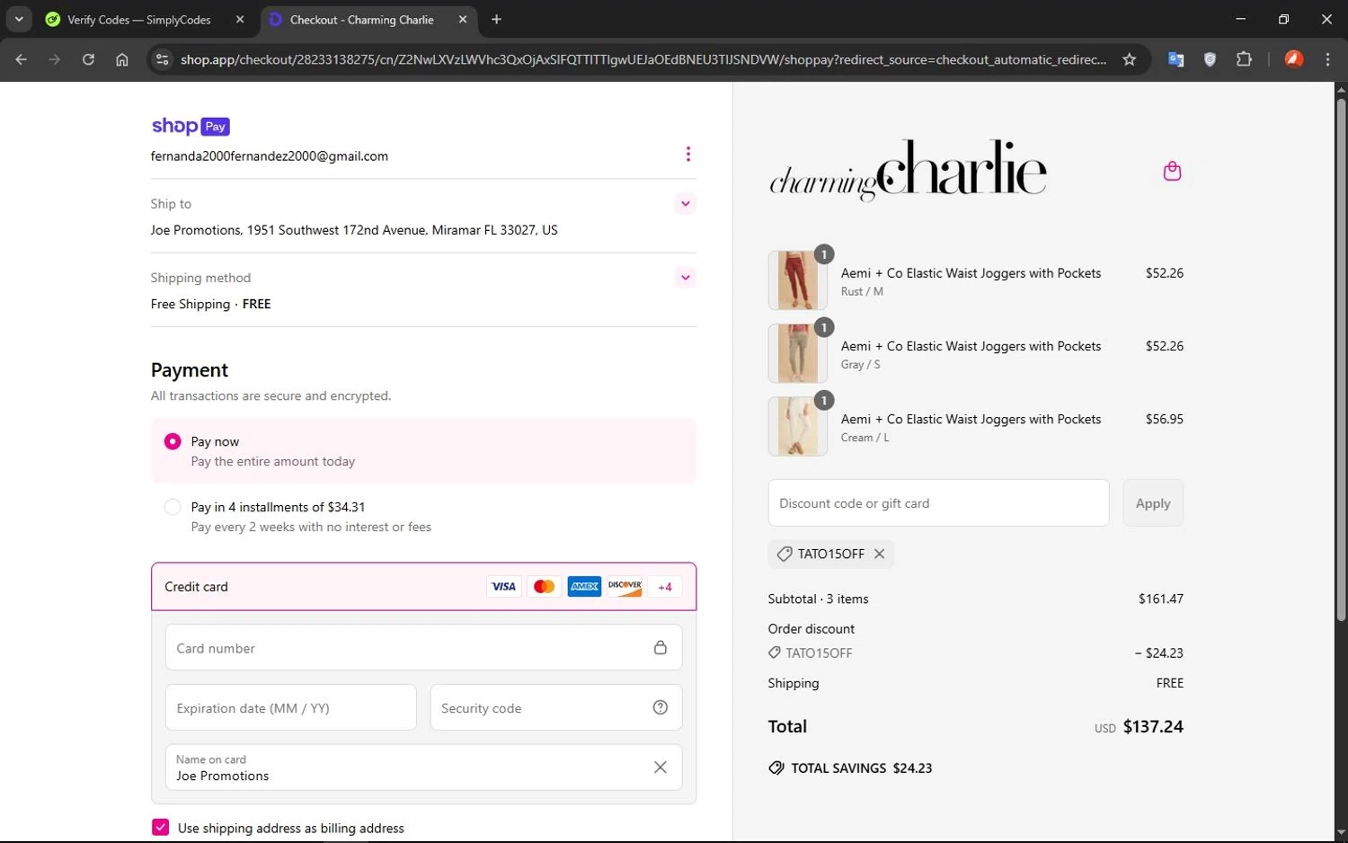The image size is (1348, 843).
Task: Bookmark this page with the star icon
Action: [1130, 59]
